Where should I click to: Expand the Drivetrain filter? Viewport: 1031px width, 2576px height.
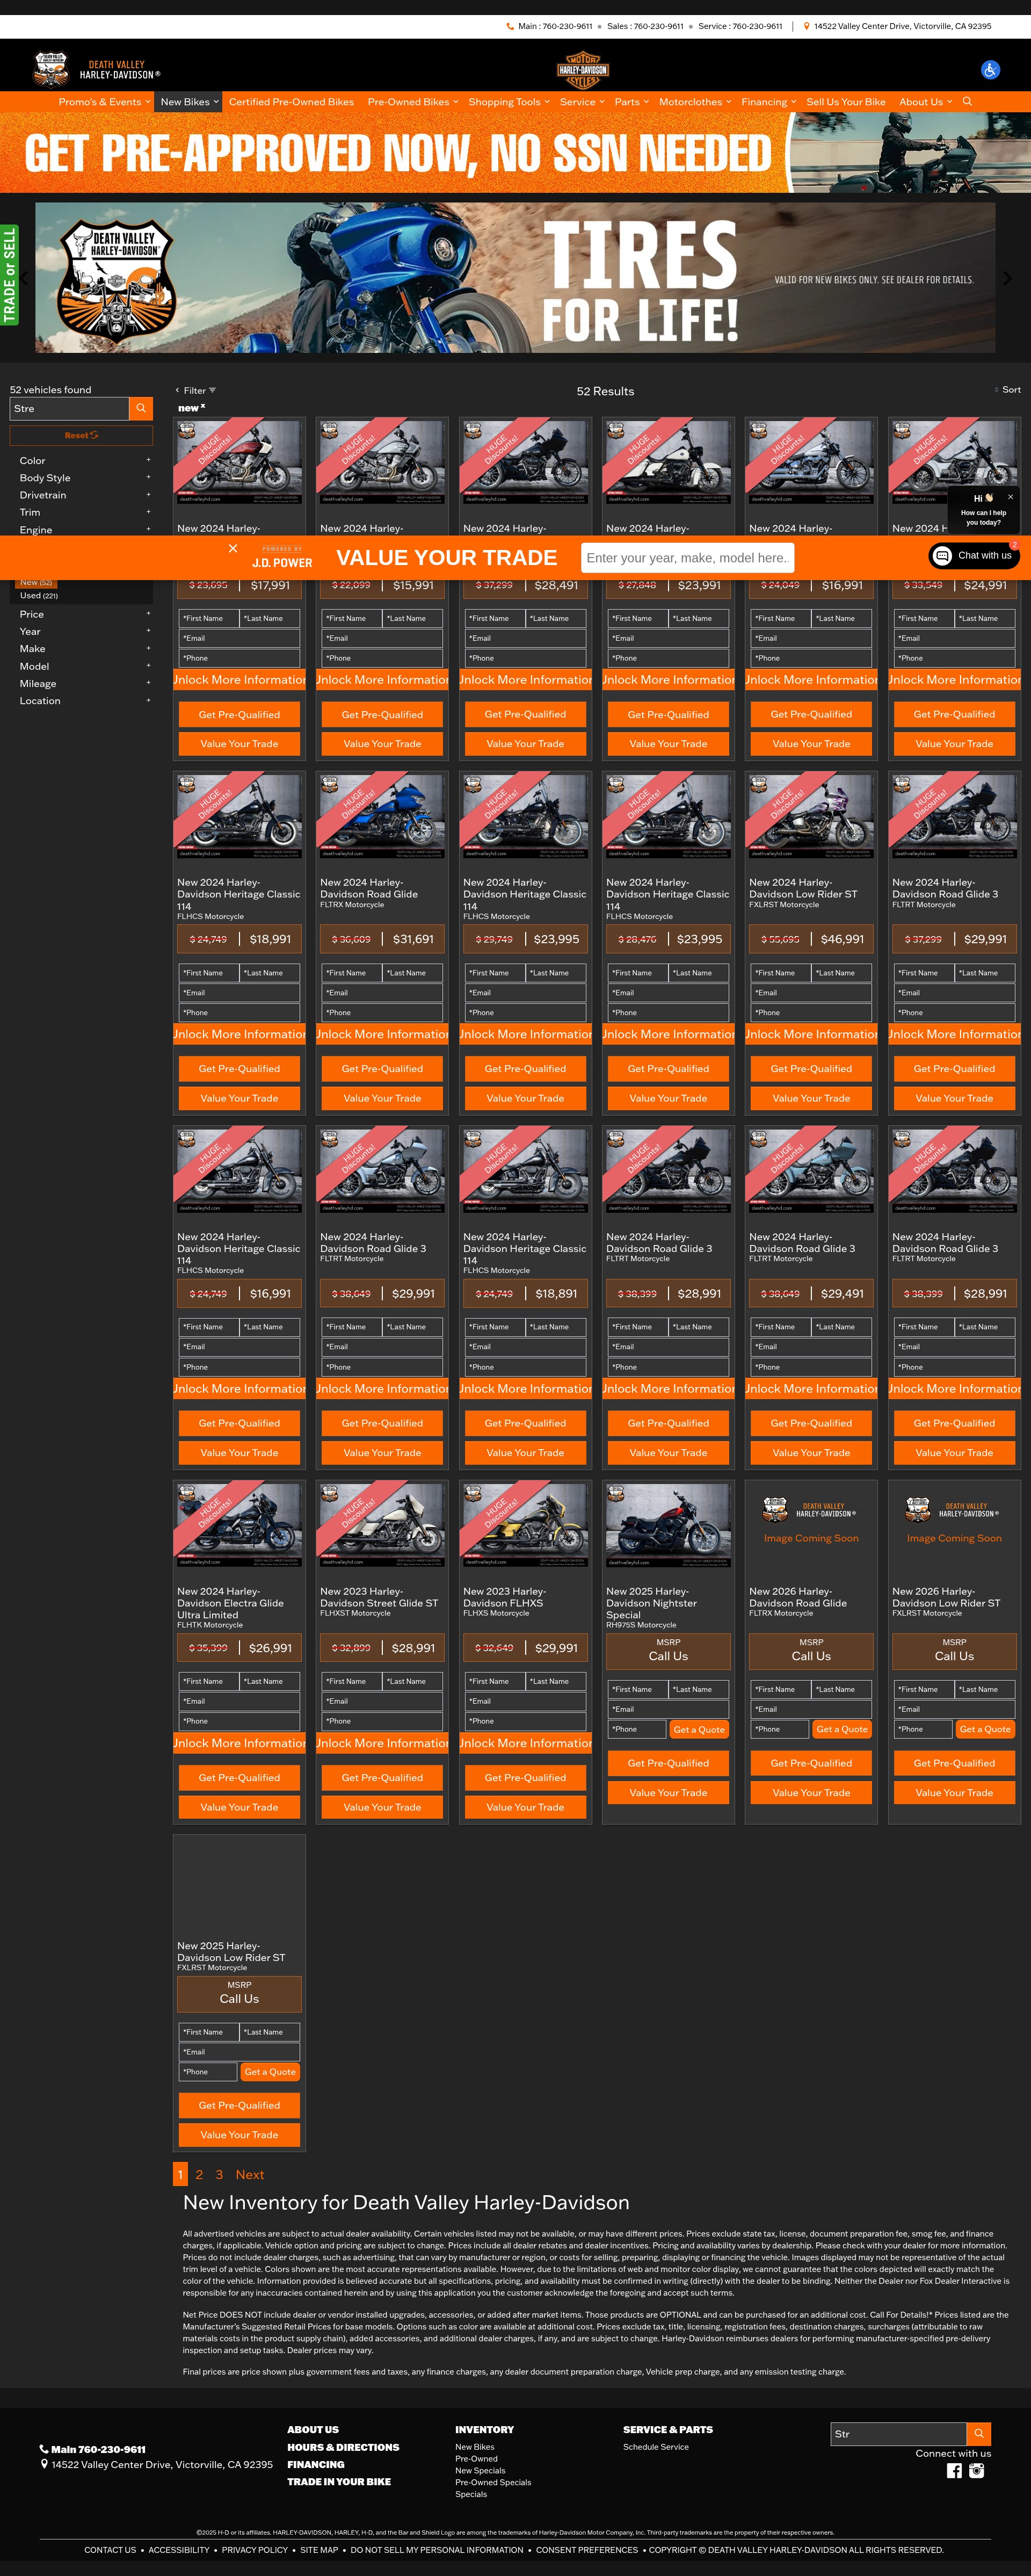[84, 495]
